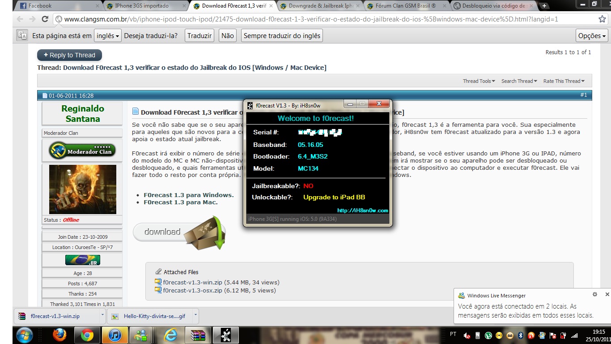Viewport: 611px width, 344px height.
Task: Open the Windows Start menu
Action: pyautogui.click(x=24, y=335)
